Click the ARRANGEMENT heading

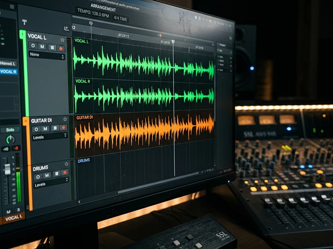click(x=103, y=8)
